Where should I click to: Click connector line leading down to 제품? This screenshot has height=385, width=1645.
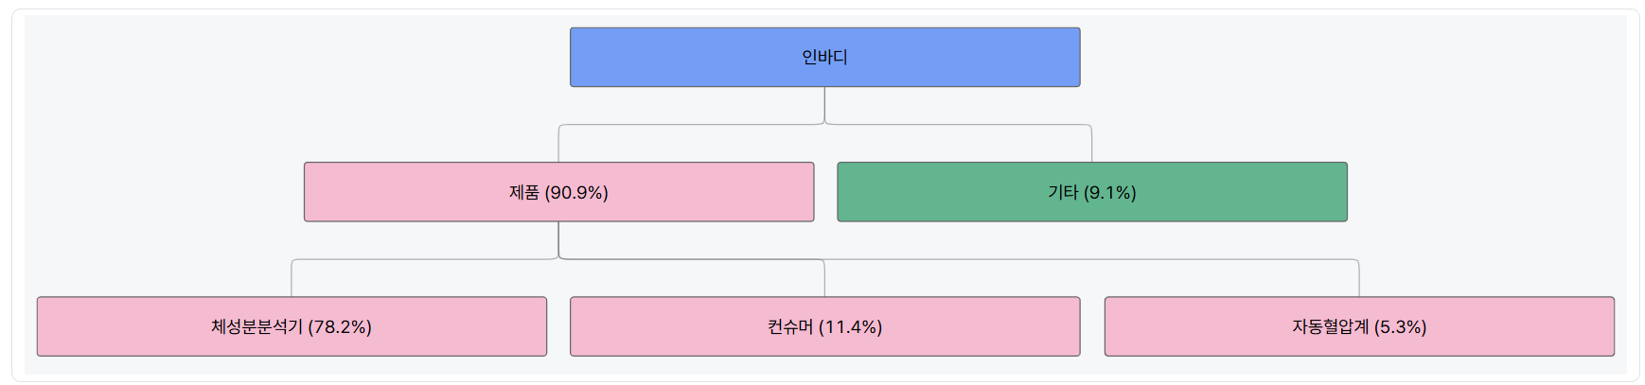[558, 144]
